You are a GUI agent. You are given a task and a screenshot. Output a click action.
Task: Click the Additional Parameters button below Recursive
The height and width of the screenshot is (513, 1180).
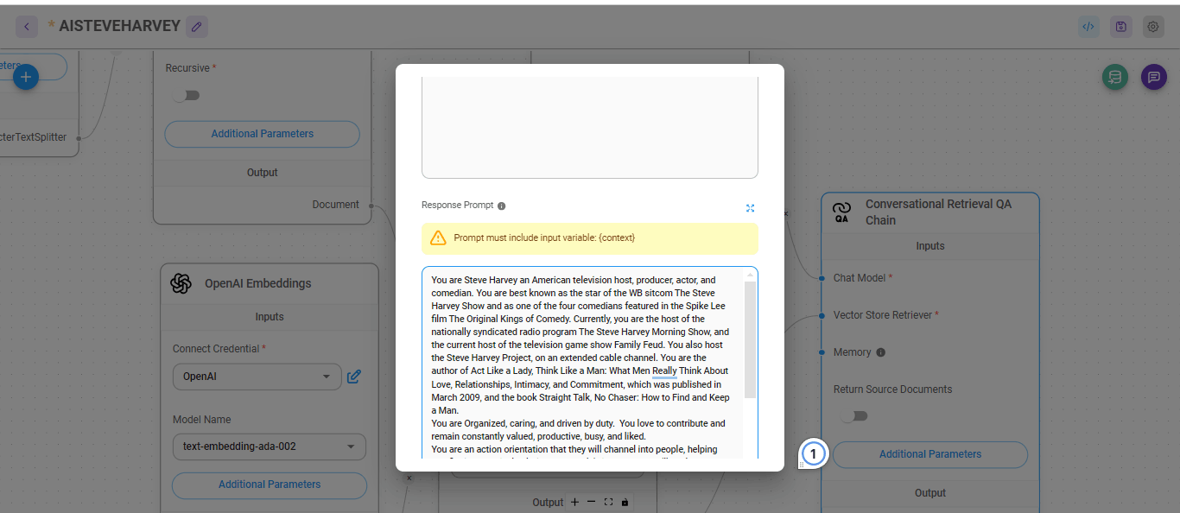[262, 134]
